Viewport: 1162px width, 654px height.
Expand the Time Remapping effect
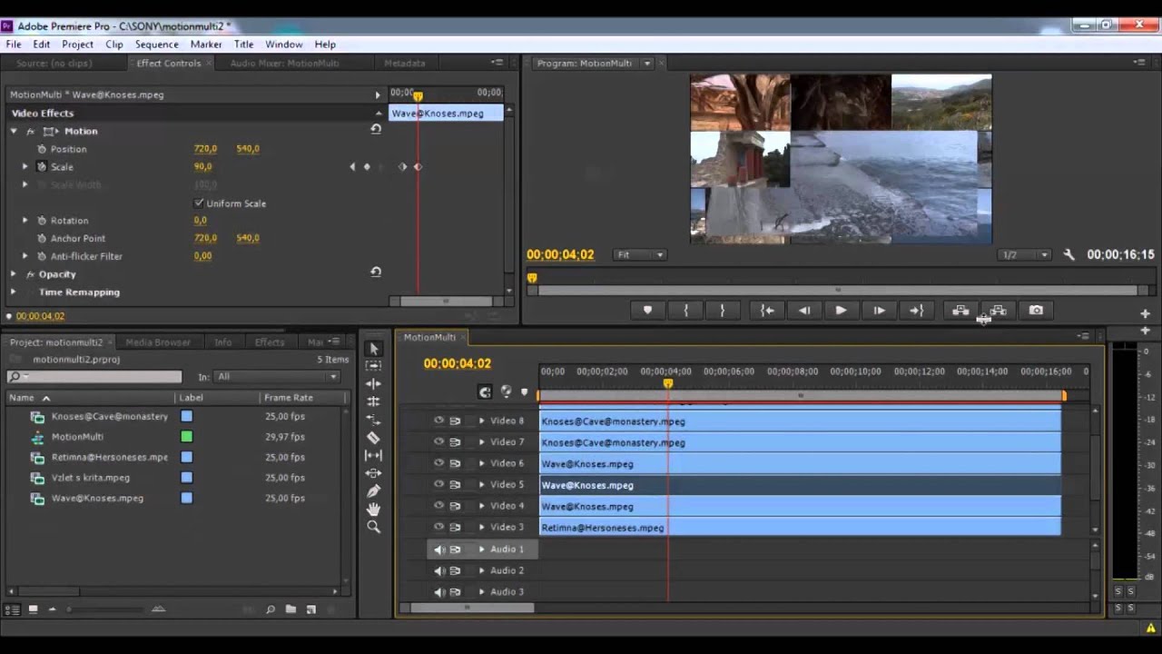[14, 292]
